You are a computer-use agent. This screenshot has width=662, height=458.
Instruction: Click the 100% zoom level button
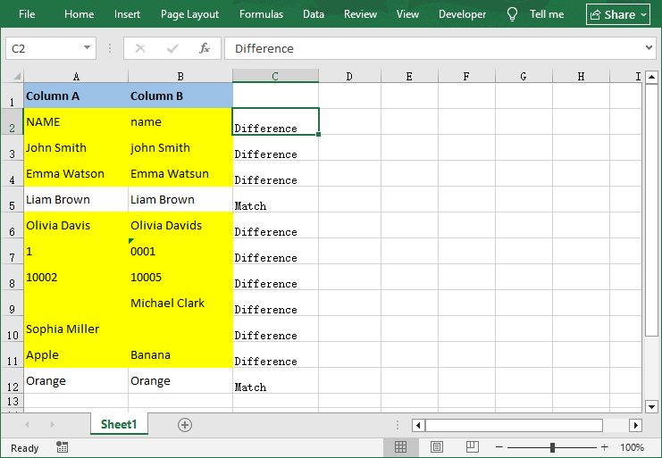(632, 447)
